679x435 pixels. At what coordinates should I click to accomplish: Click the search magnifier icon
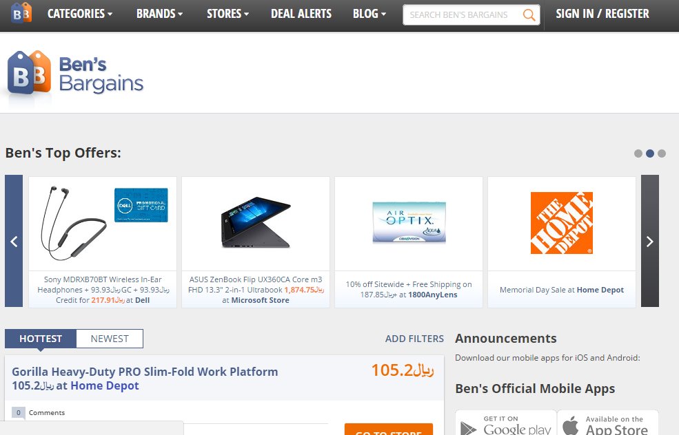(x=529, y=14)
